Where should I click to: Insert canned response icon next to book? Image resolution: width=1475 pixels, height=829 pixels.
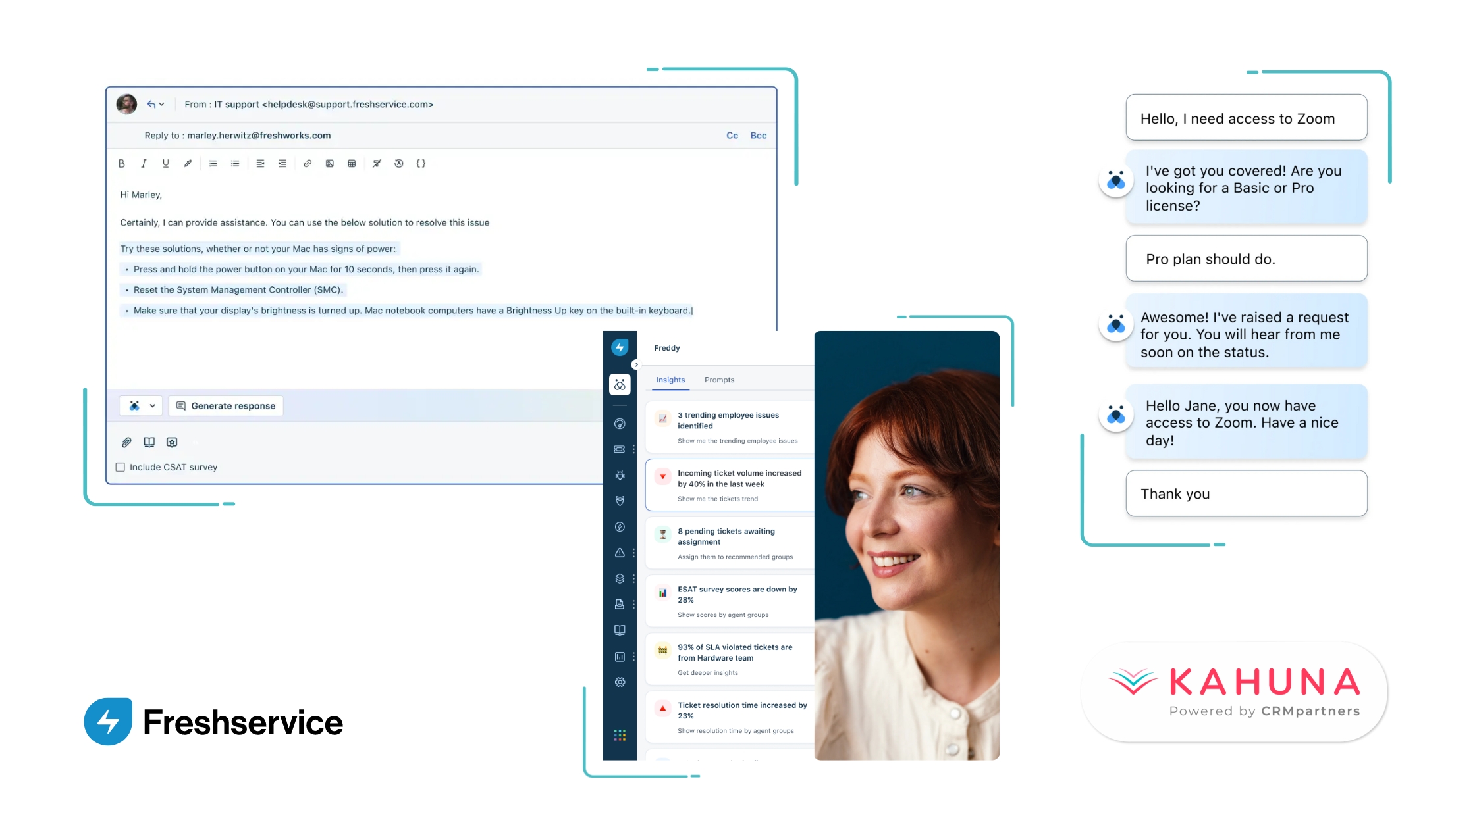[x=172, y=443]
